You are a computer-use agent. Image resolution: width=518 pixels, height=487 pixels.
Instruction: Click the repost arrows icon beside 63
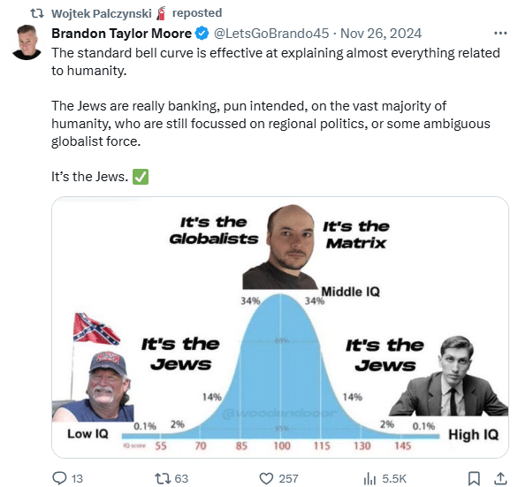[x=163, y=478]
